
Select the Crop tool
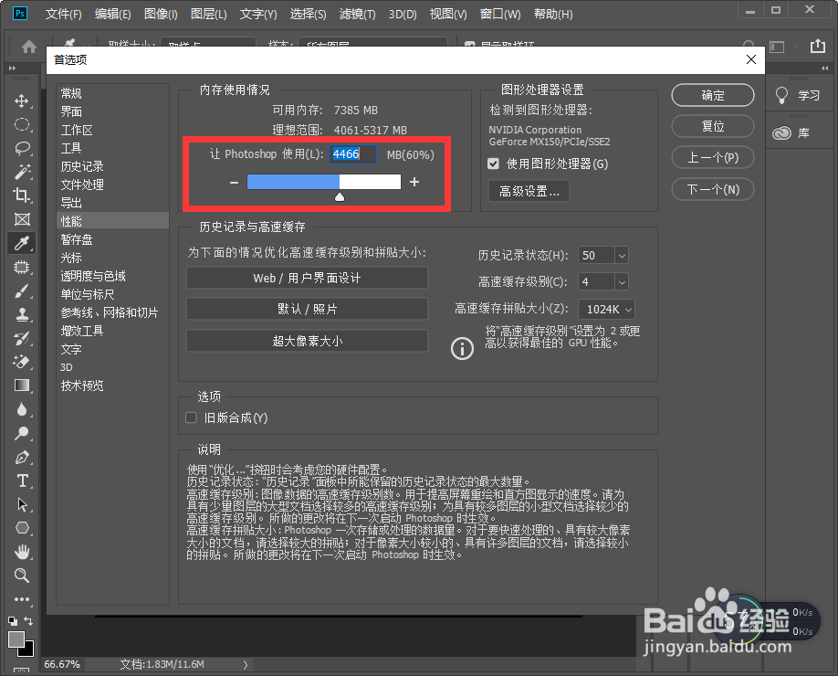(x=21, y=195)
